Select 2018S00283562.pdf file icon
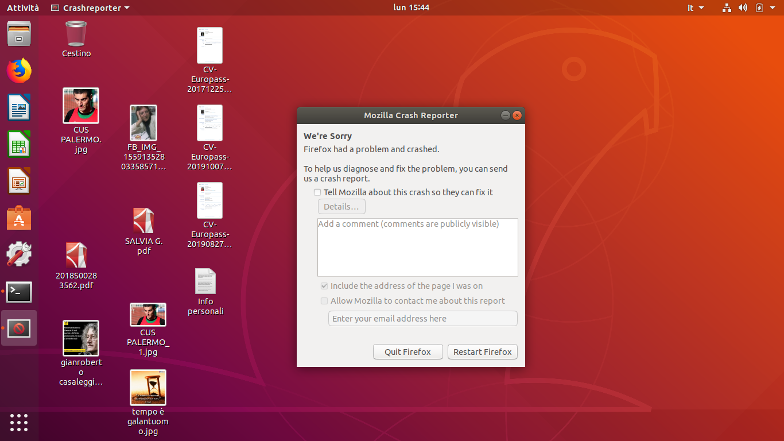The image size is (784, 441). coord(76,255)
